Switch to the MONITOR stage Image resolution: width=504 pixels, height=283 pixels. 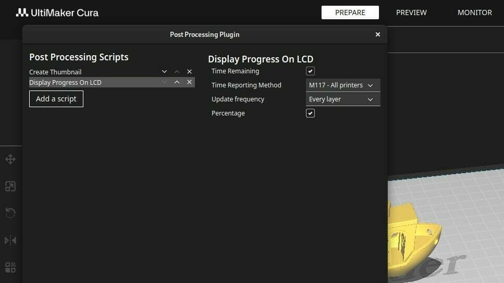point(475,12)
